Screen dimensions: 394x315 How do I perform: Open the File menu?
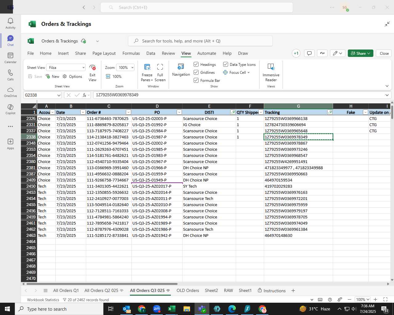[x=30, y=53]
